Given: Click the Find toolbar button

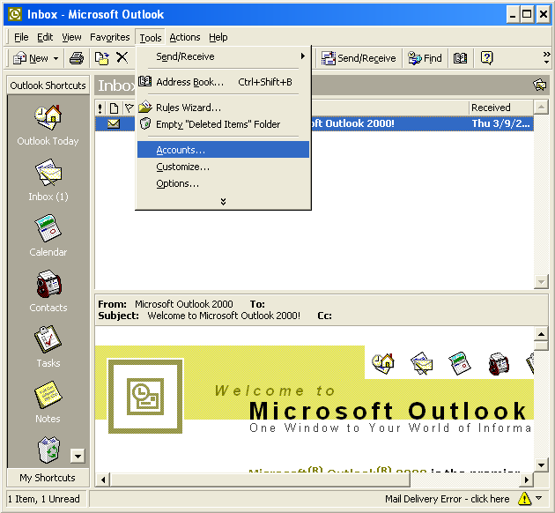Looking at the screenshot, I should click(425, 58).
